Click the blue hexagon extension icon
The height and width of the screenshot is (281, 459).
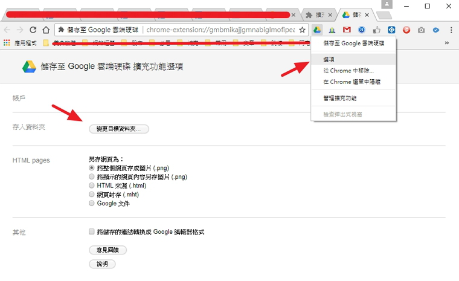coord(391,30)
